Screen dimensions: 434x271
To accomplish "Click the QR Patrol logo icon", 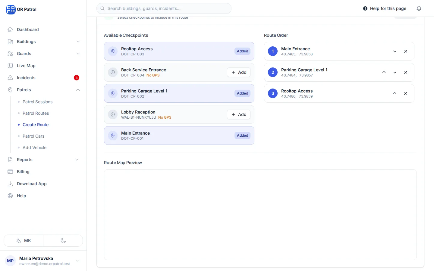I will (11, 9).
